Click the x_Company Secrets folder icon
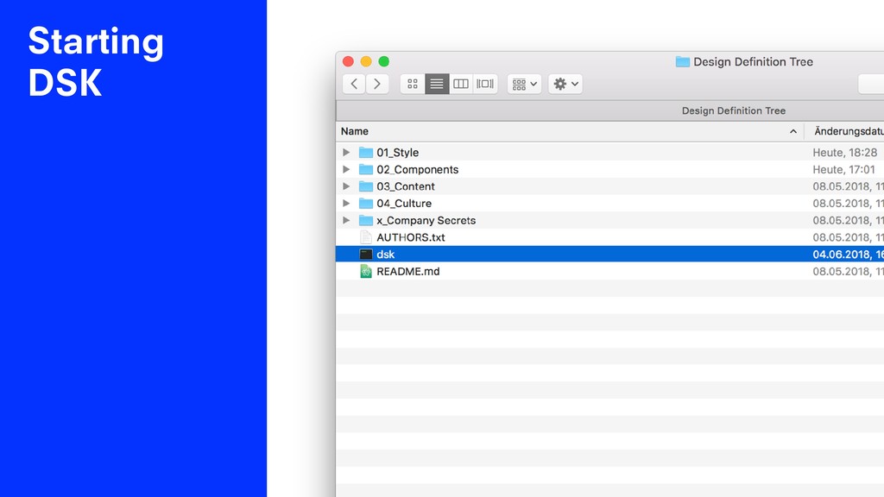This screenshot has height=497, width=884. pos(366,220)
